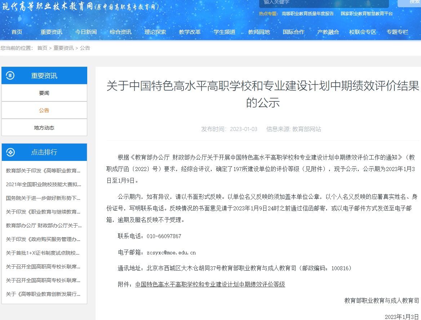Open the 校联会专区 navigation item

(363, 32)
